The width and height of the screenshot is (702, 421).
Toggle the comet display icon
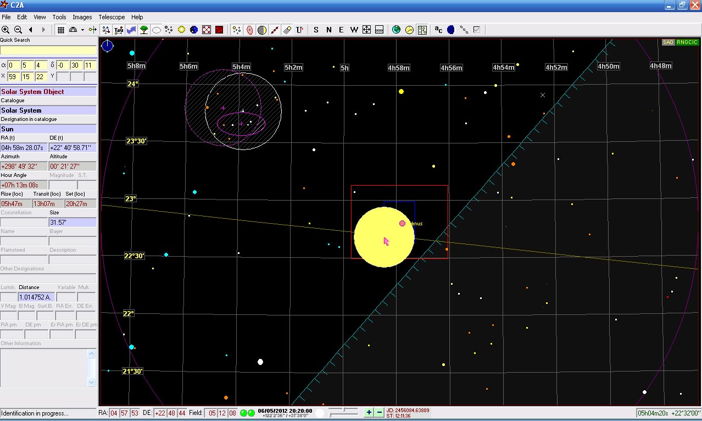click(287, 30)
